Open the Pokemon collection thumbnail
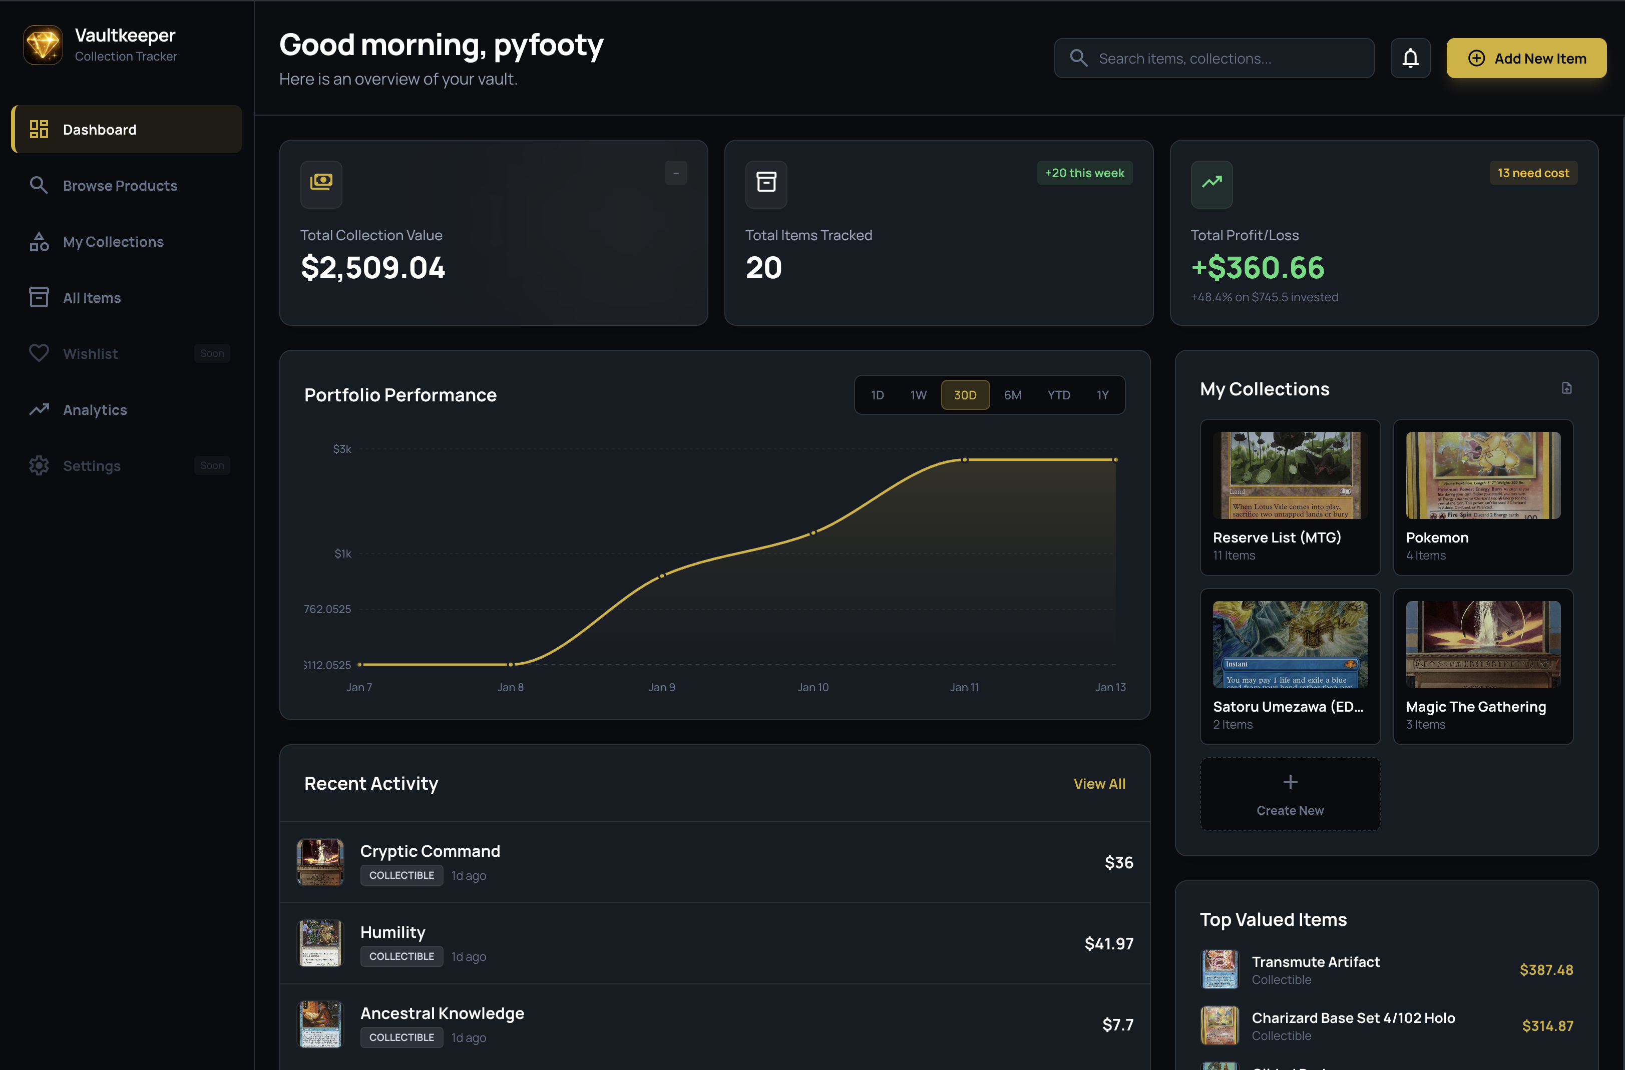 pos(1482,474)
